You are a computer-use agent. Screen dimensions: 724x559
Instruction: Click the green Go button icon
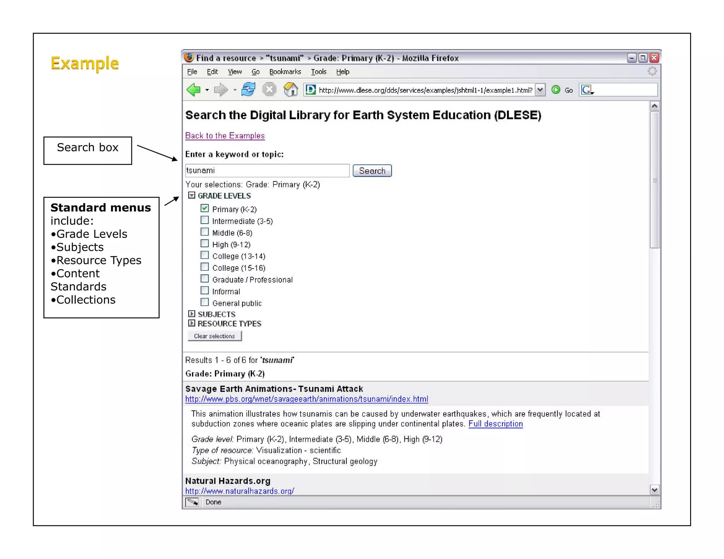pyautogui.click(x=556, y=90)
